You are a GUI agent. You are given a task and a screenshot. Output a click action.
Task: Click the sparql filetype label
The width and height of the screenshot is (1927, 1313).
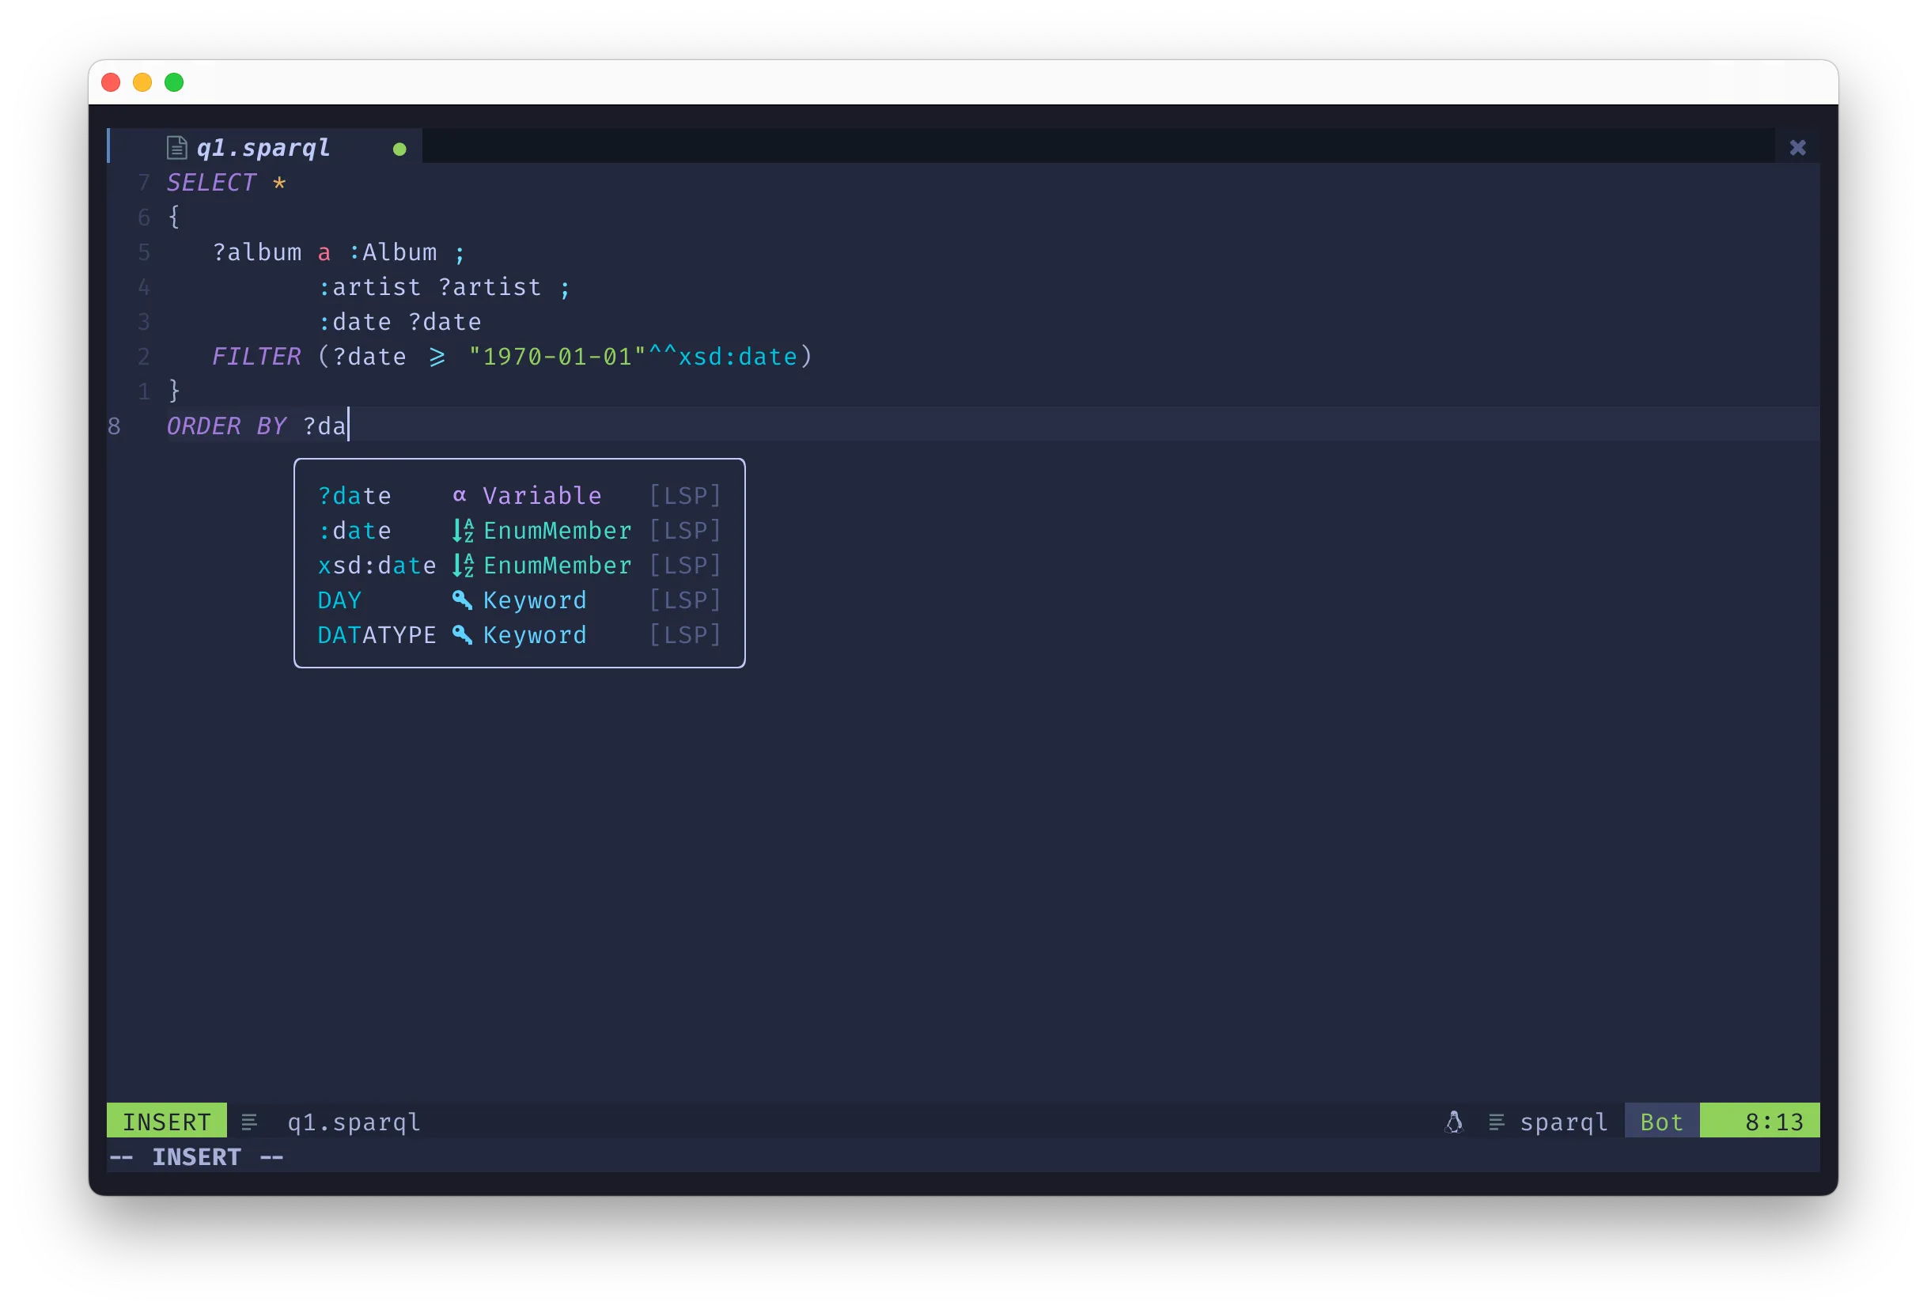coord(1564,1122)
